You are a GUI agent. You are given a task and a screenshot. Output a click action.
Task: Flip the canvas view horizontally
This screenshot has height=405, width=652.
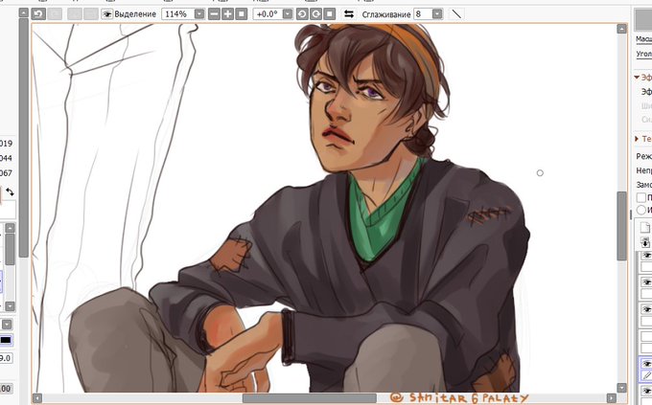pyautogui.click(x=349, y=14)
